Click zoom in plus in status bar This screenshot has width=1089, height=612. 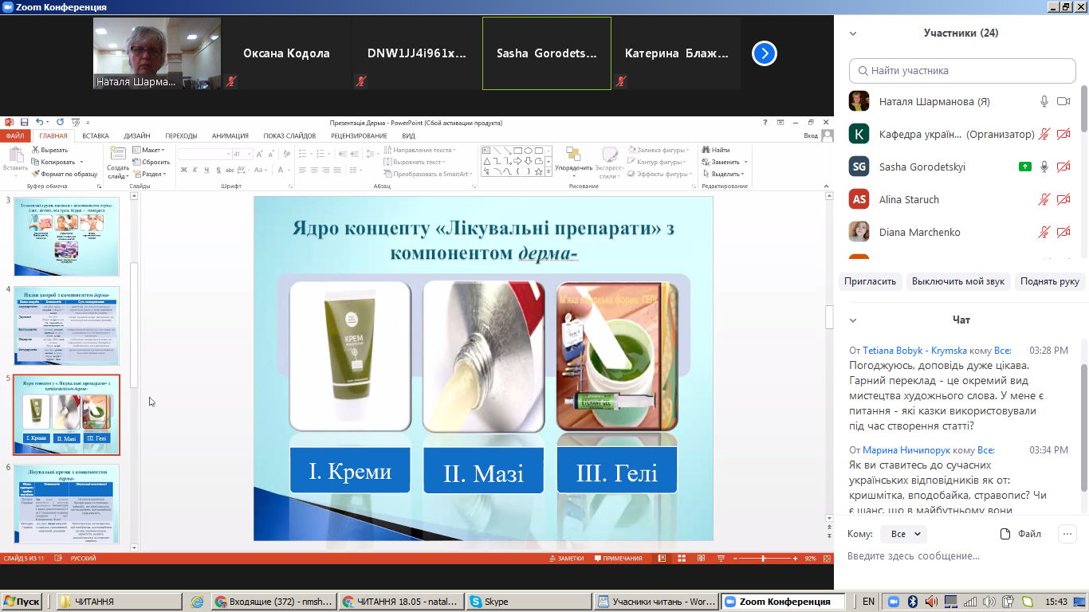(796, 559)
